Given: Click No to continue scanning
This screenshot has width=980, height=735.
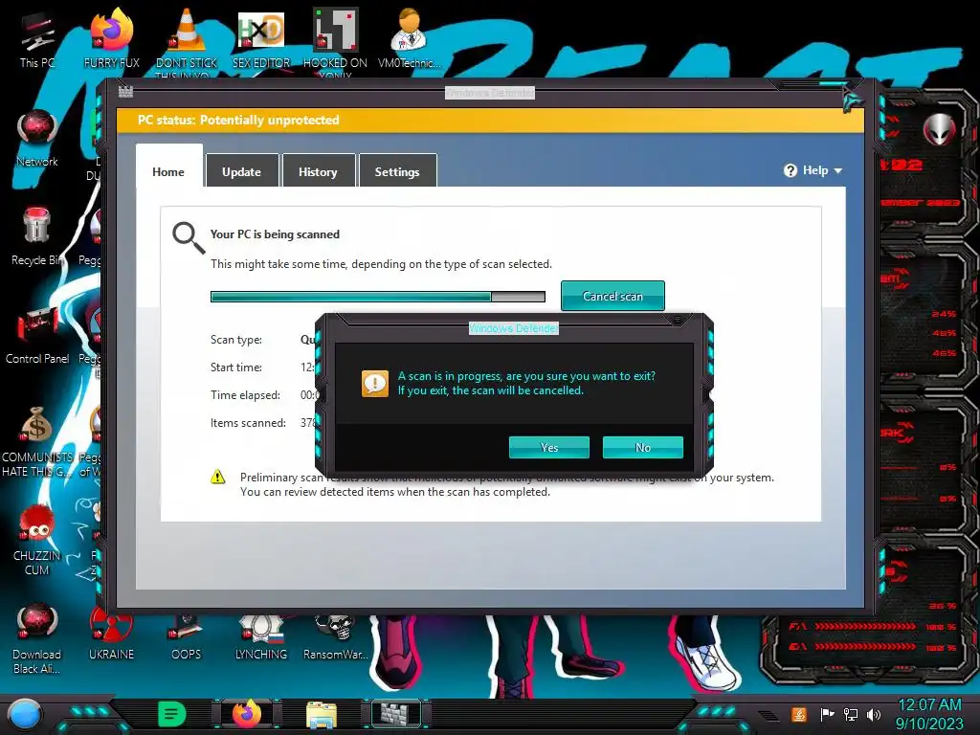Looking at the screenshot, I should click(x=643, y=448).
